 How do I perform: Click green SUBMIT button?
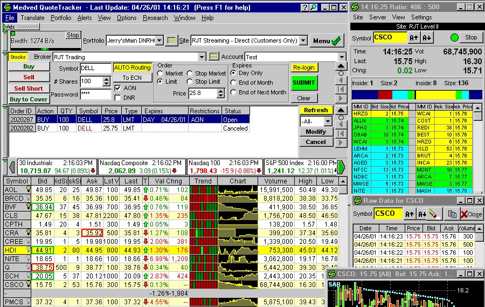coord(304,83)
